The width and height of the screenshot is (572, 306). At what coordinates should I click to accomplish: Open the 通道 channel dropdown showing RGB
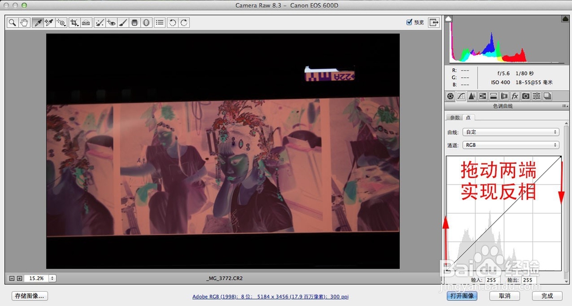click(511, 145)
